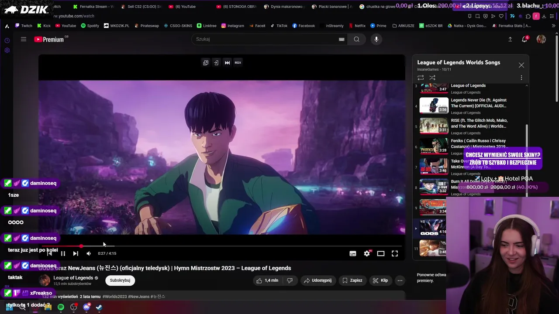The width and height of the screenshot is (559, 314).
Task: Switch to the Placki bananowe tab
Action: tap(332, 7)
